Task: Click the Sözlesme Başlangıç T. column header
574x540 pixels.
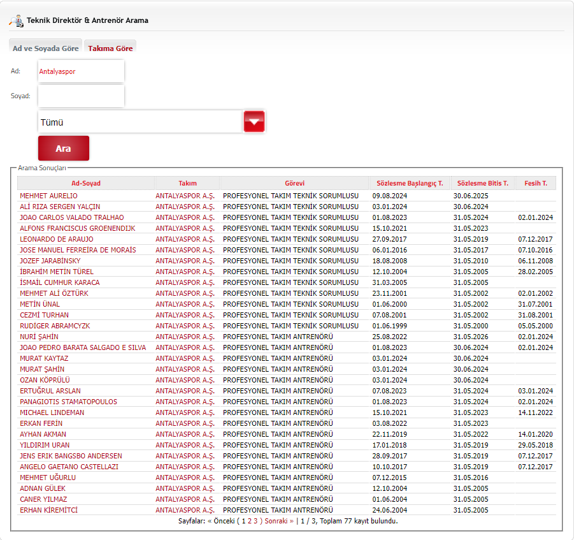Action: [410, 184]
